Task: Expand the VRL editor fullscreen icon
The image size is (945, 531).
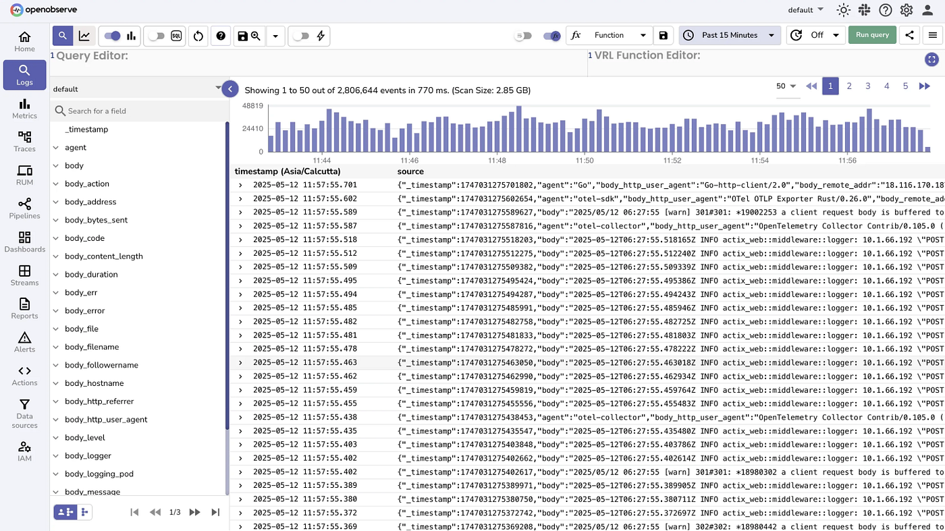Action: click(x=932, y=59)
